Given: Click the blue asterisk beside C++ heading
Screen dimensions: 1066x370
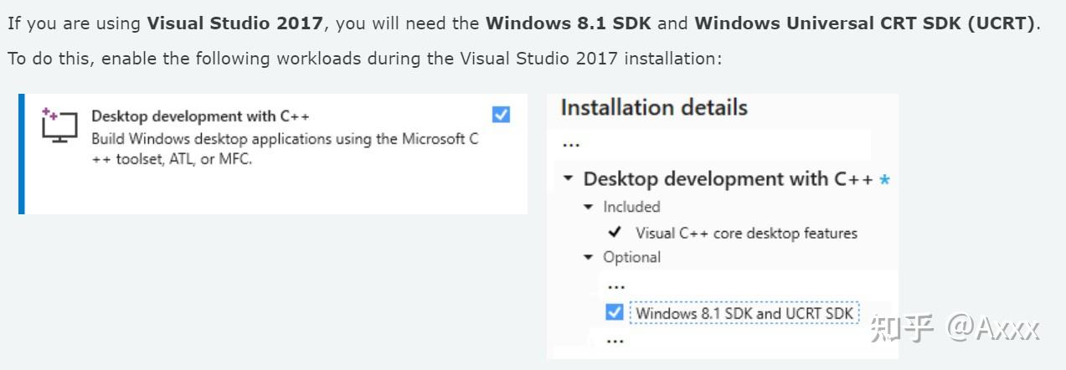Looking at the screenshot, I should [x=884, y=180].
